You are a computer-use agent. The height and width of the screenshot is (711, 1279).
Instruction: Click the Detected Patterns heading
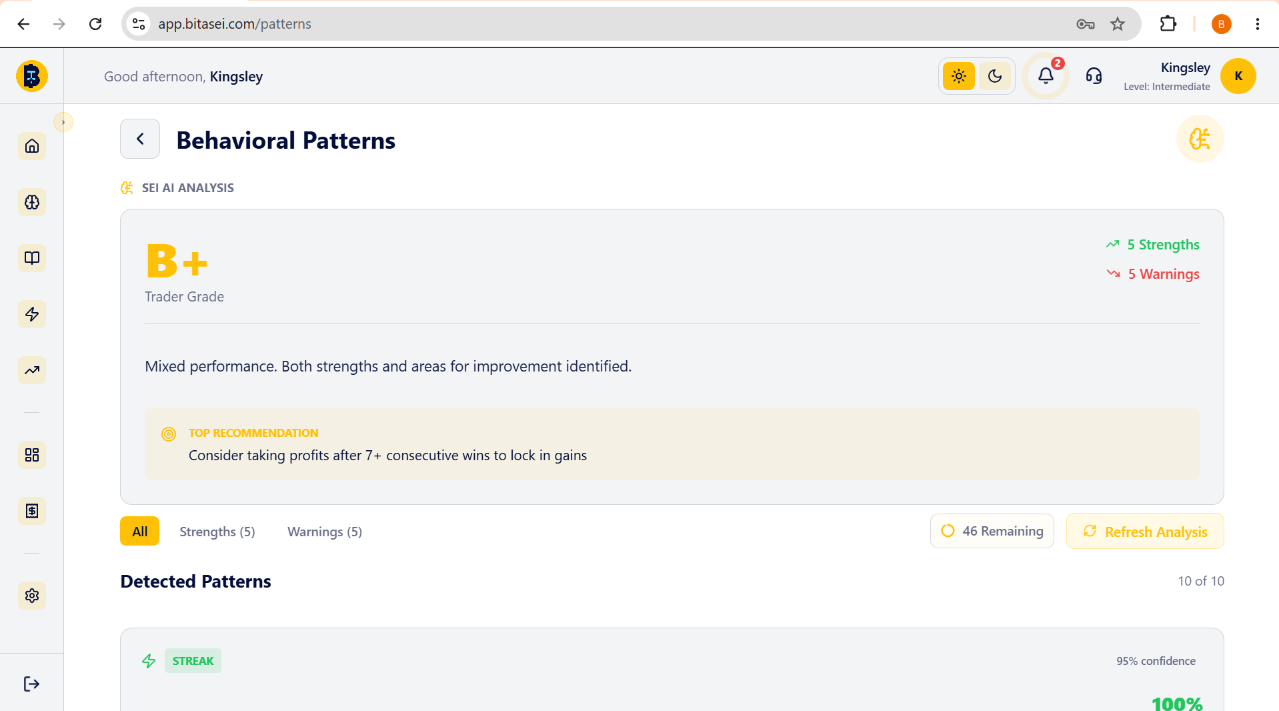click(x=195, y=582)
